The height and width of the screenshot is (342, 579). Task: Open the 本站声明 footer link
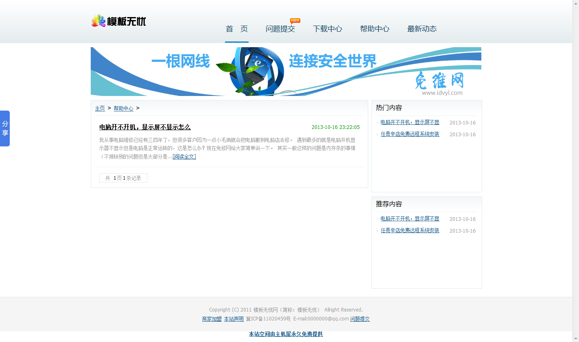pyautogui.click(x=234, y=319)
